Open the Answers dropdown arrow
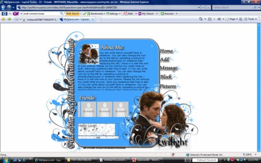Viewport: 261px width, 163px height. click(x=176, y=14)
